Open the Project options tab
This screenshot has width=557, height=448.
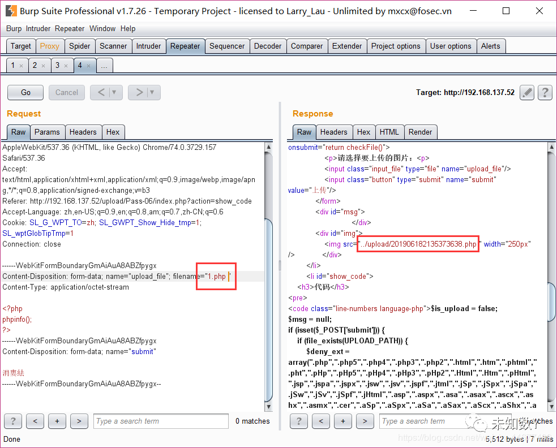396,46
